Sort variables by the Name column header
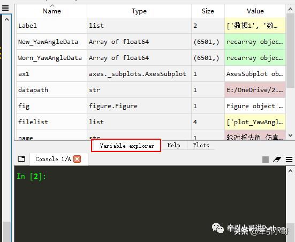Viewport: 295px width, 242px height. 51,11
